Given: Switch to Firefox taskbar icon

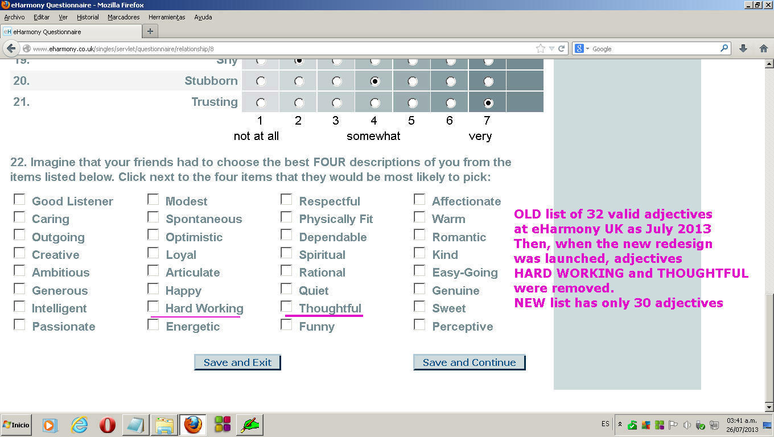Looking at the screenshot, I should pyautogui.click(x=193, y=425).
